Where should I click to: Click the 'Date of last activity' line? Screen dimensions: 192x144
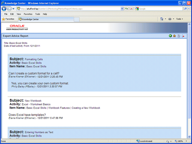click(22, 46)
